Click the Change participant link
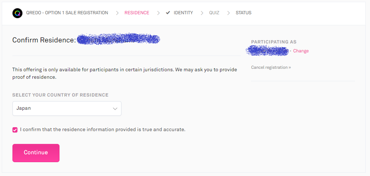Viewport: 370px width, 176px height. [x=301, y=51]
